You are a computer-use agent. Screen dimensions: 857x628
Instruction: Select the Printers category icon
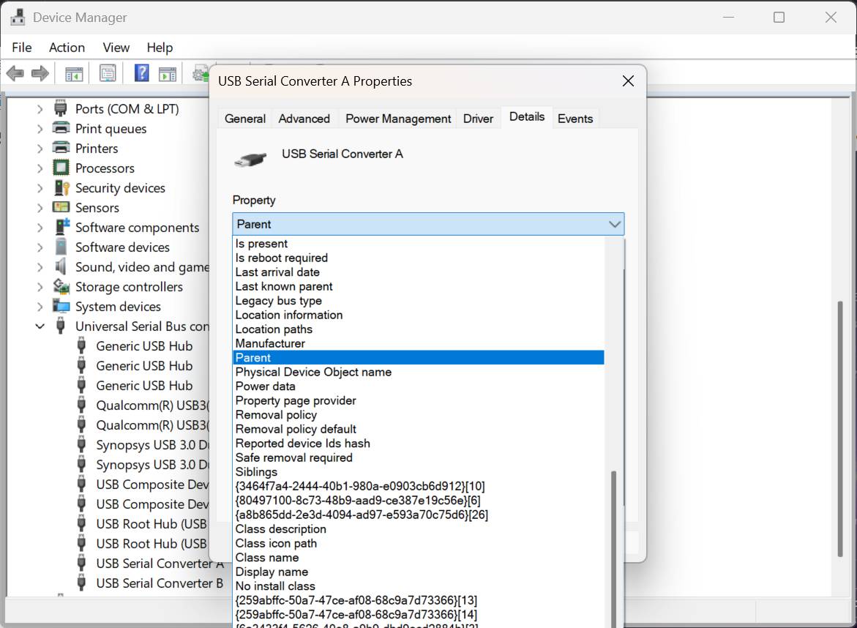point(61,148)
